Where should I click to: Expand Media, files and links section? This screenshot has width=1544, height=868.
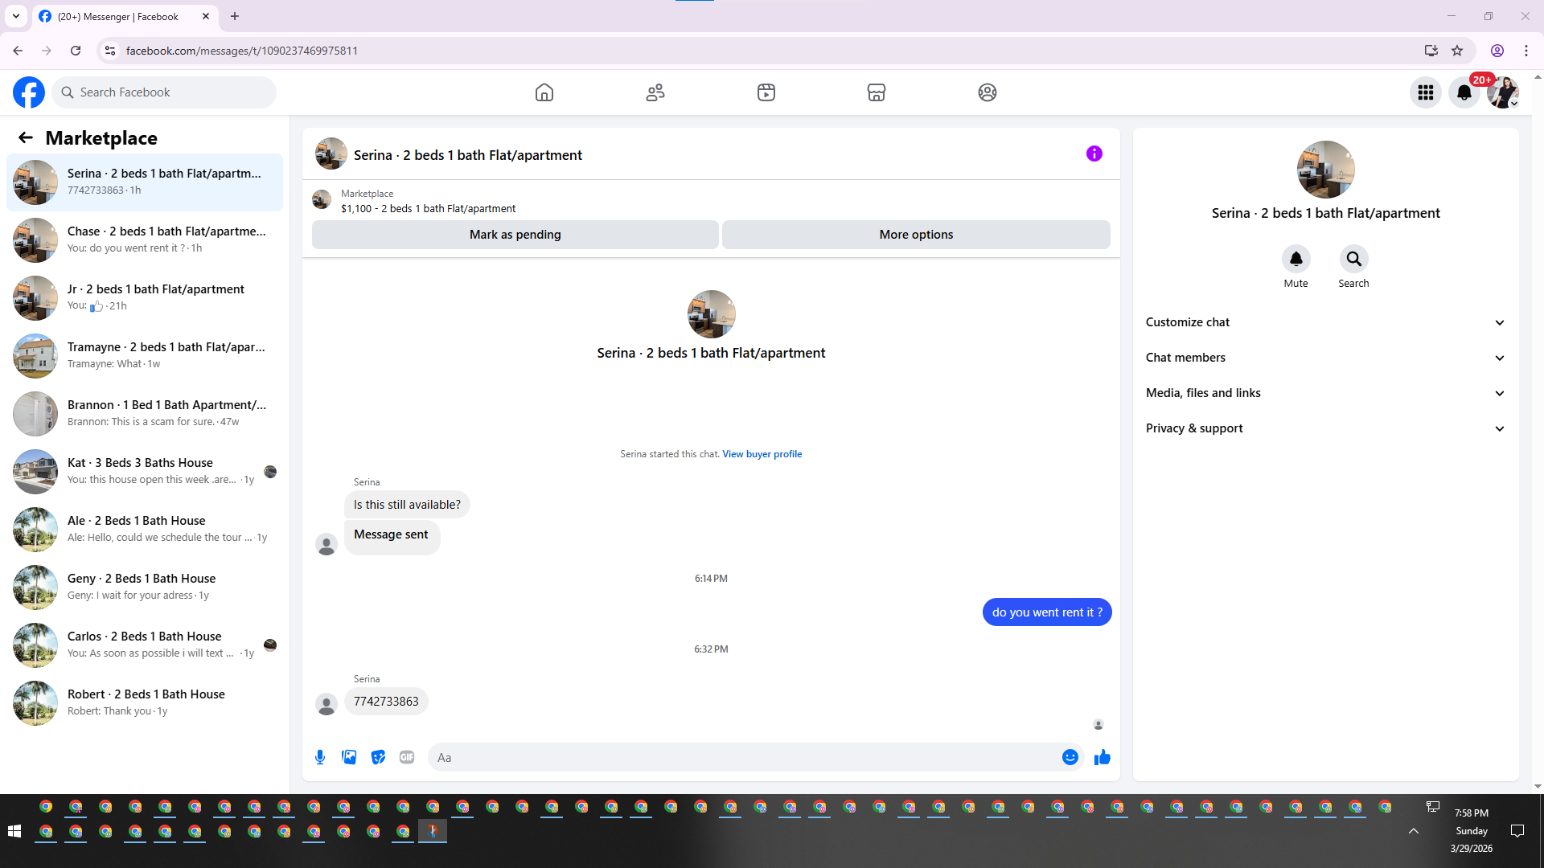click(1326, 393)
